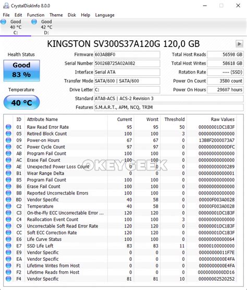Select raw value 13B8F2000073A7
The image size is (247, 290).
coord(217,140)
